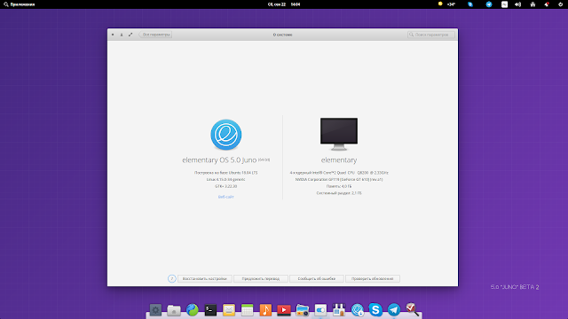568x319 pixels.
Task: Click the Check for Updates button
Action: tap(373, 278)
